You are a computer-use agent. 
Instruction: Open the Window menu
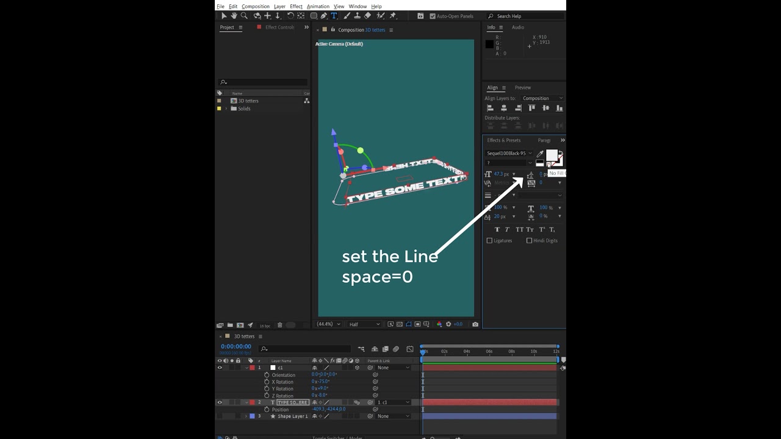pyautogui.click(x=358, y=6)
